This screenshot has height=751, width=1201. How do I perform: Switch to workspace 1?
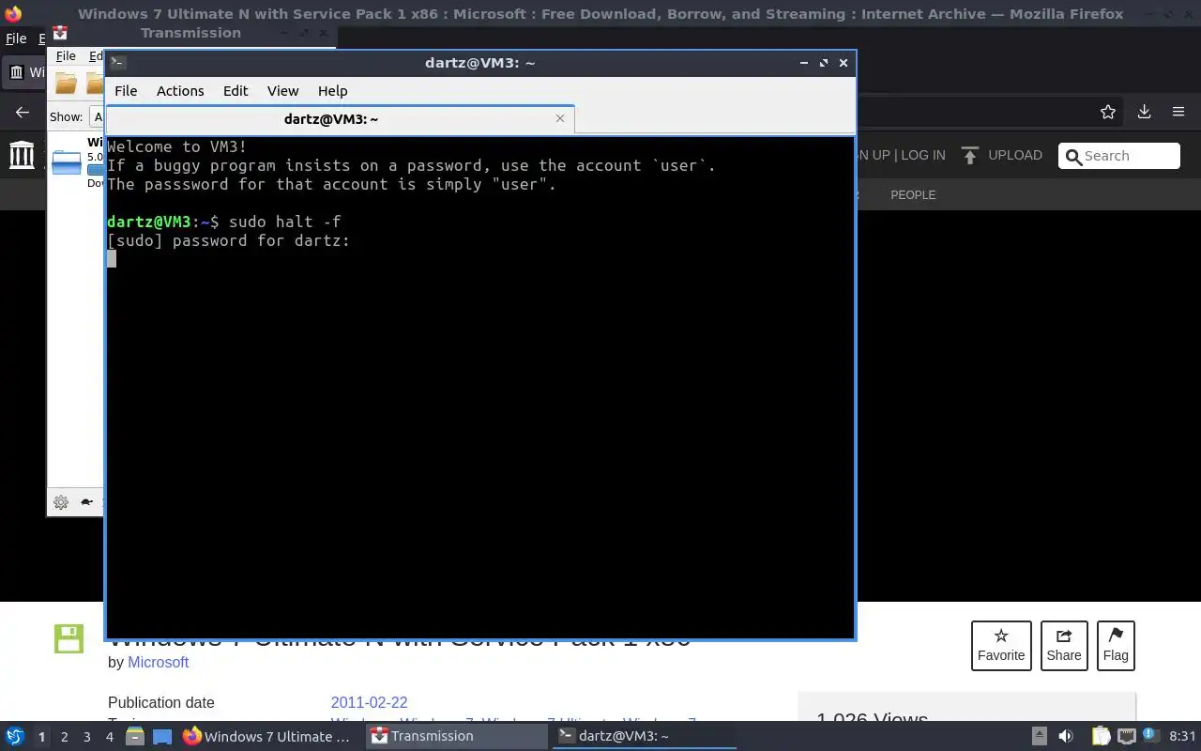(41, 737)
